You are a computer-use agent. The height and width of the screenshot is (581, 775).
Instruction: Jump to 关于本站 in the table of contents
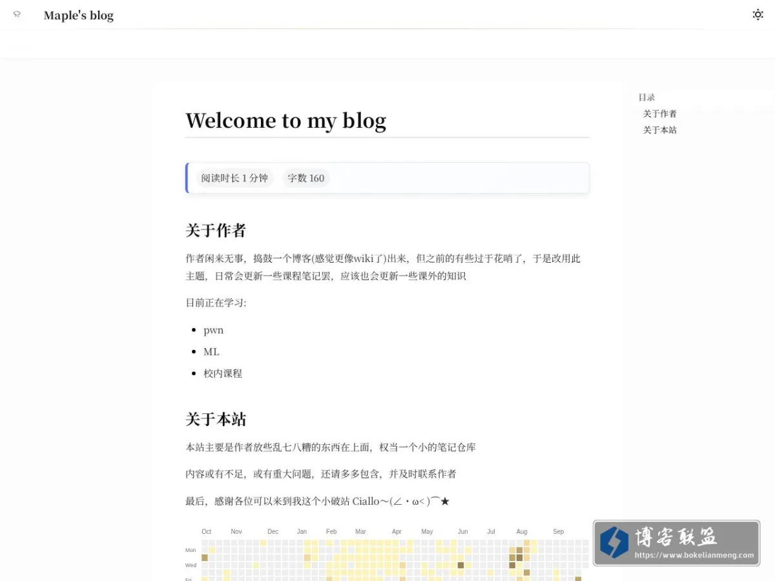point(659,130)
